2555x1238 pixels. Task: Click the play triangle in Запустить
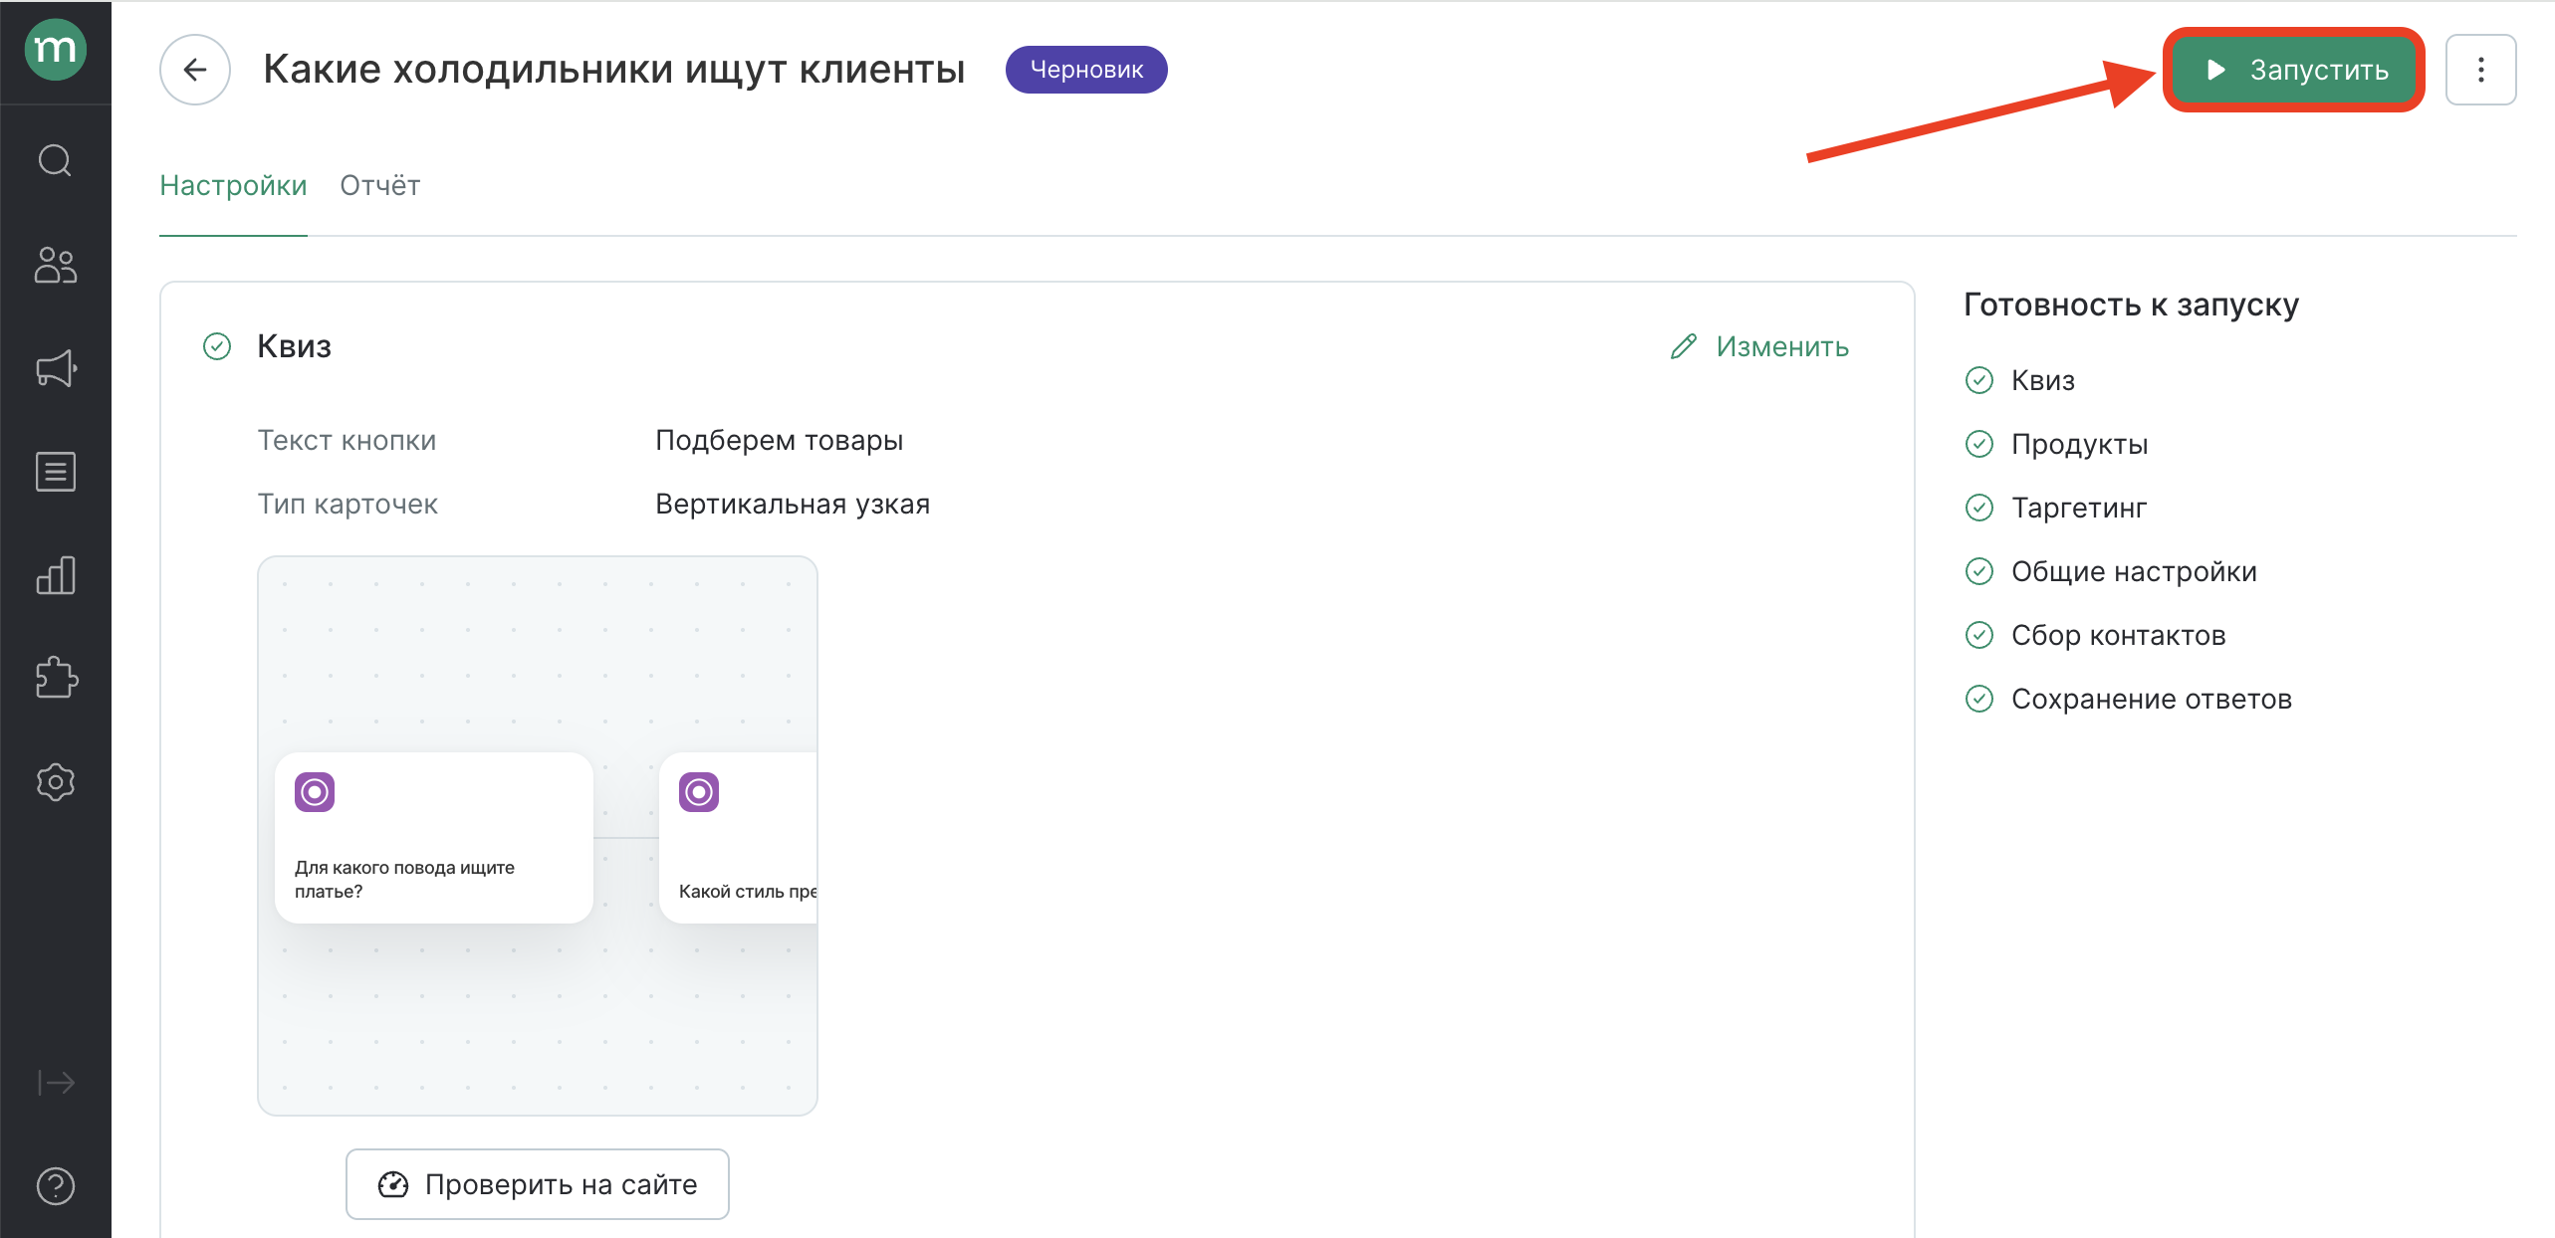[2215, 70]
